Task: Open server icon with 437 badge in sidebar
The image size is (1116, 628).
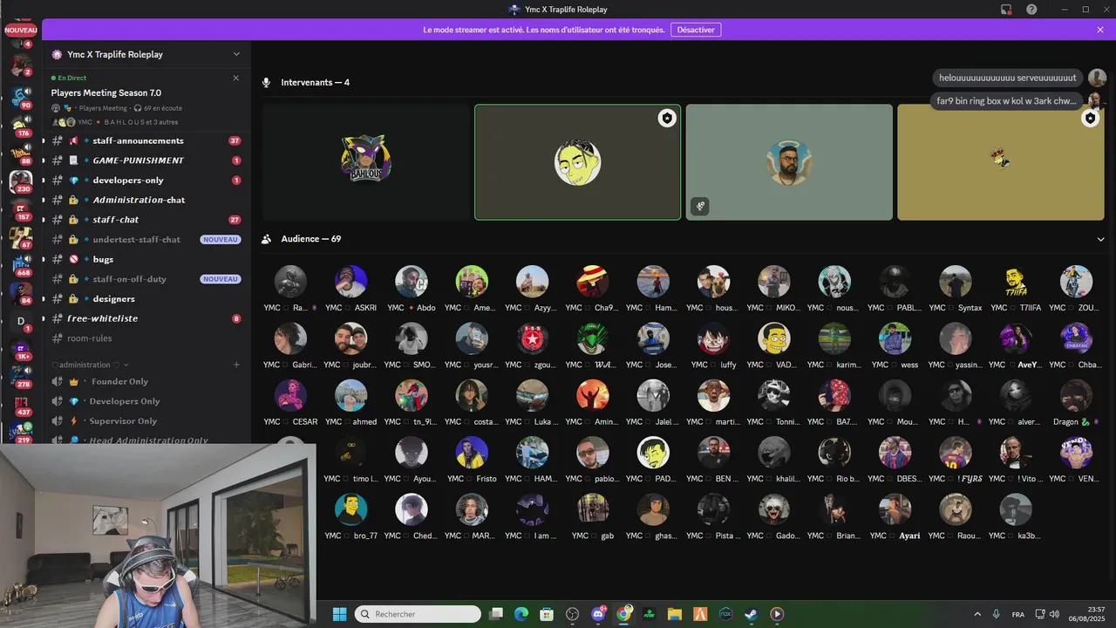Action: click(x=21, y=404)
